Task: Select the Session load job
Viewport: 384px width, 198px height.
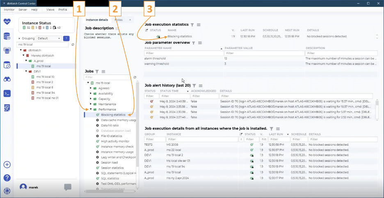Action: pos(109,162)
